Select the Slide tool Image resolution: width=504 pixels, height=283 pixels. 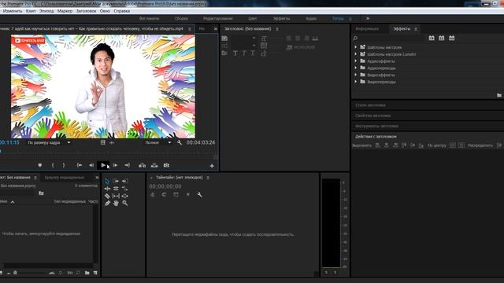(124, 196)
